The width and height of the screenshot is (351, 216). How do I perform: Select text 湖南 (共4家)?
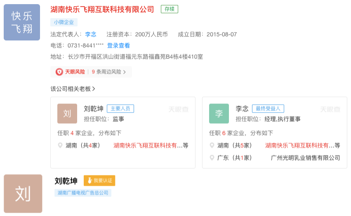pyautogui.click(x=83, y=146)
